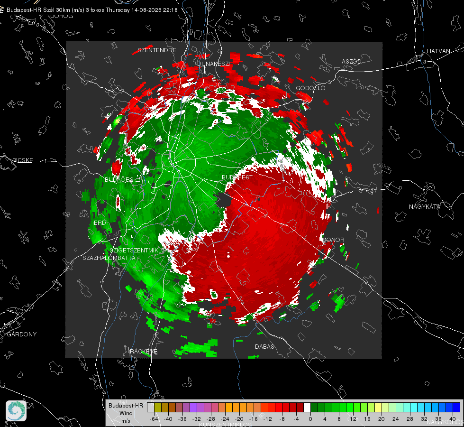
Task: Click the -40 value on the scale
Action: pos(168,419)
